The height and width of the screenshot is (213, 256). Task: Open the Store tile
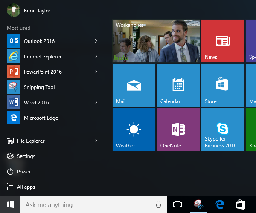[x=223, y=85]
